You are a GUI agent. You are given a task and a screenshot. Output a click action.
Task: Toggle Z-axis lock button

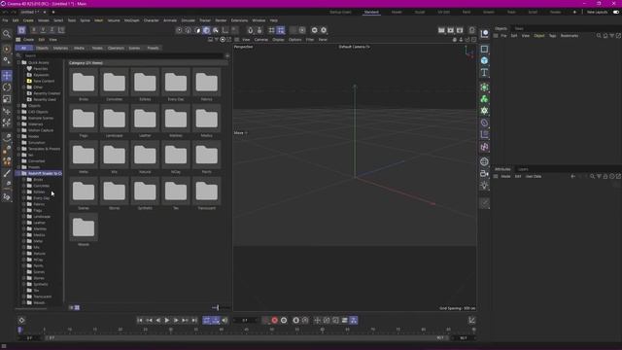coord(52,30)
